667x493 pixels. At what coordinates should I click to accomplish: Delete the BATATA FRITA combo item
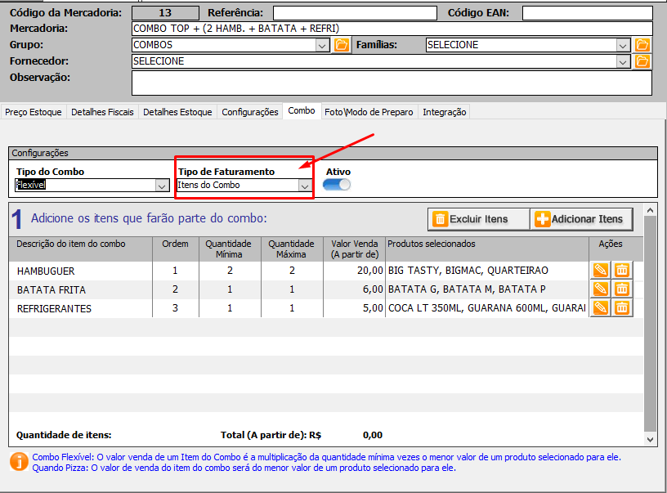621,289
